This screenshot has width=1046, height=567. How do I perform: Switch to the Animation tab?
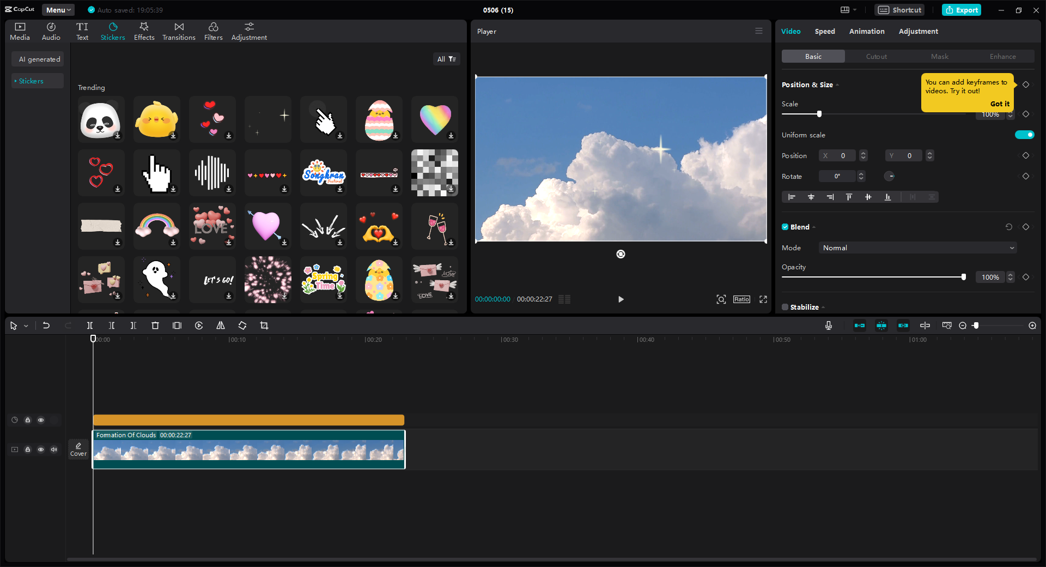coord(867,32)
